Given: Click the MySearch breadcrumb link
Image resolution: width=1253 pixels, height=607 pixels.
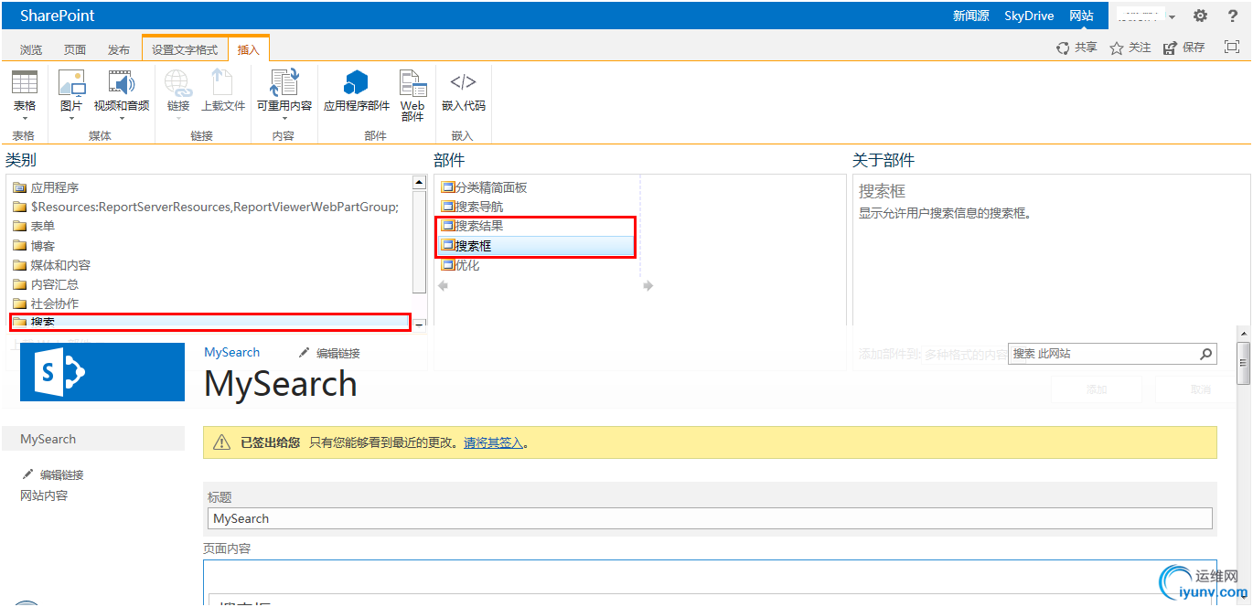Looking at the screenshot, I should click(x=232, y=352).
